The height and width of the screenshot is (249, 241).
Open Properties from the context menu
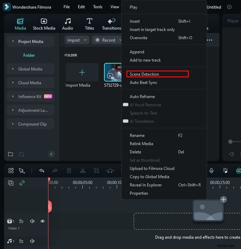164,193
